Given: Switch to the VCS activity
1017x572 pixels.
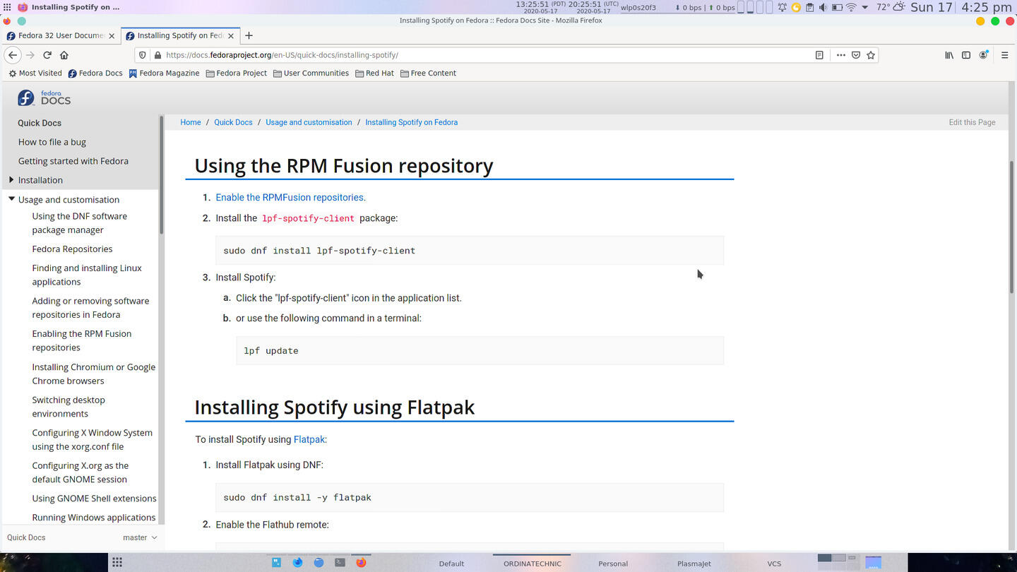Looking at the screenshot, I should click(x=774, y=563).
